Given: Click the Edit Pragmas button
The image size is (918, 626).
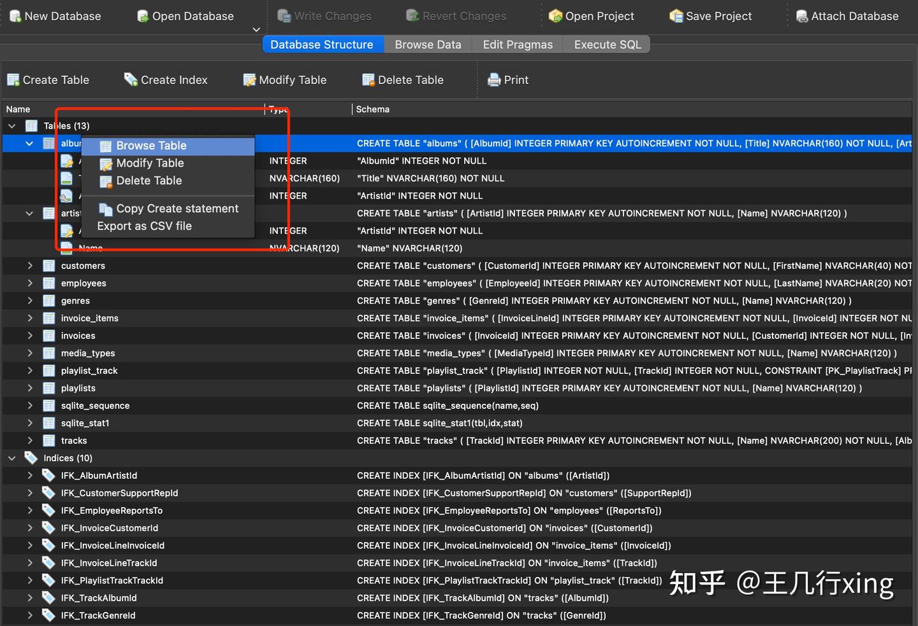Looking at the screenshot, I should (x=517, y=44).
